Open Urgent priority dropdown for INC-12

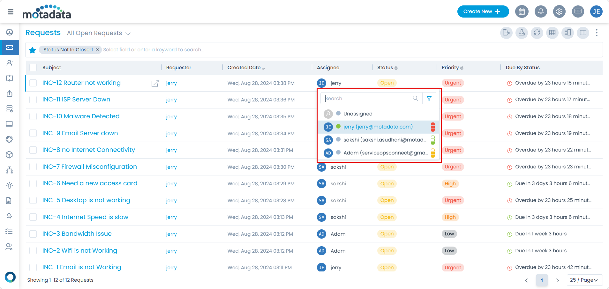[x=453, y=83]
